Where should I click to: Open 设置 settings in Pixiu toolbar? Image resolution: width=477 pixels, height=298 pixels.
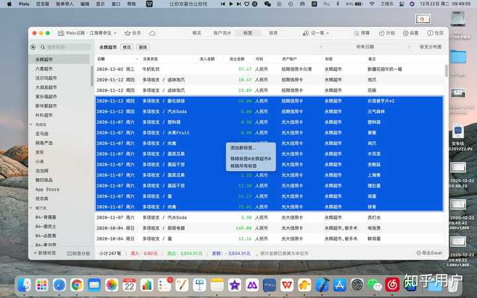point(411,33)
